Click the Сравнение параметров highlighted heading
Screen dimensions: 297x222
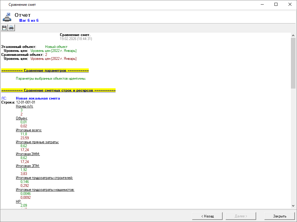point(45,71)
